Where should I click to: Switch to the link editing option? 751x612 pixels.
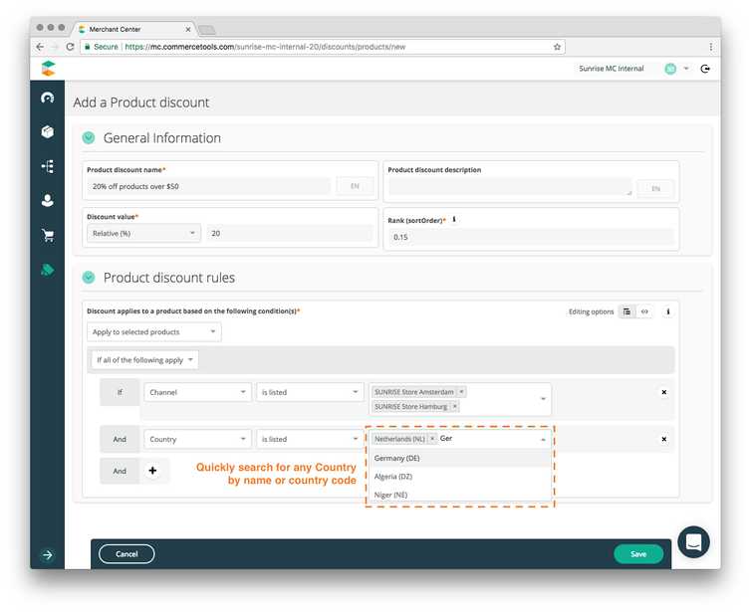pos(644,311)
